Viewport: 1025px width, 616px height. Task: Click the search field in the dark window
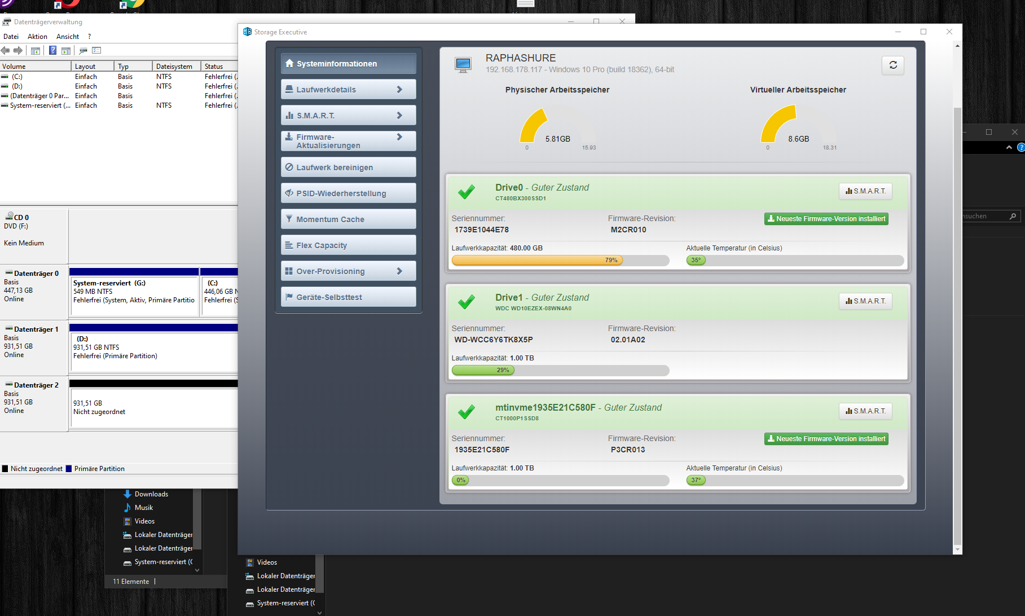(991, 216)
